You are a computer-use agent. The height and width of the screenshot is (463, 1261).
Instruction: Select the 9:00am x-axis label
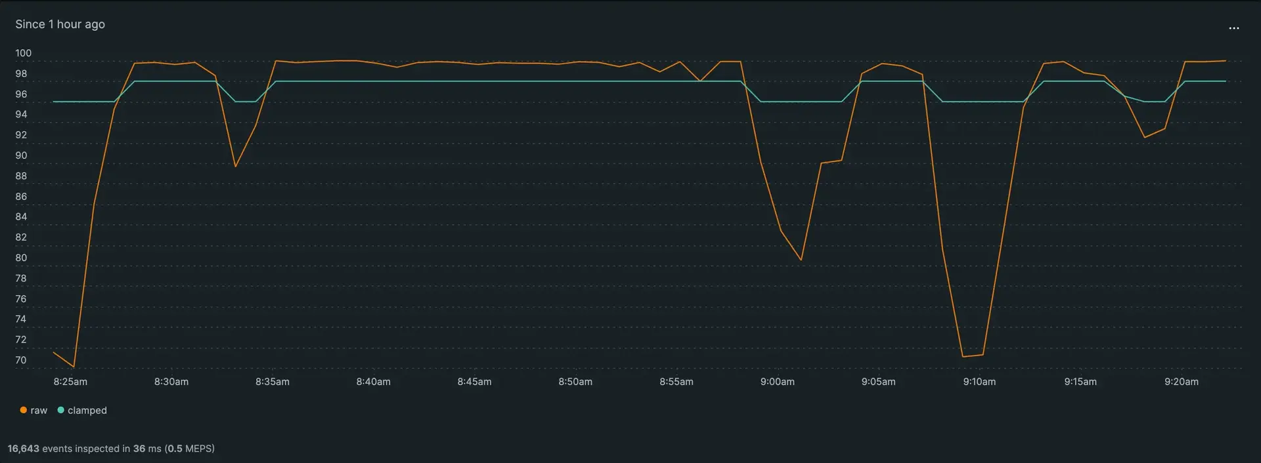click(x=777, y=382)
